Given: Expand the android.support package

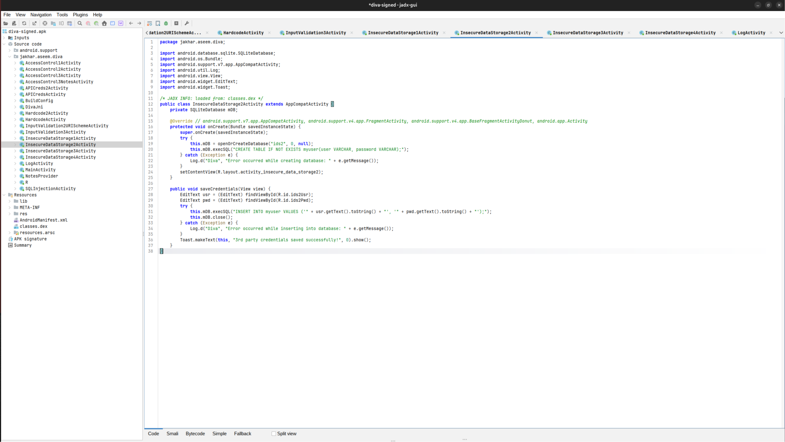Looking at the screenshot, I should click(x=10, y=50).
